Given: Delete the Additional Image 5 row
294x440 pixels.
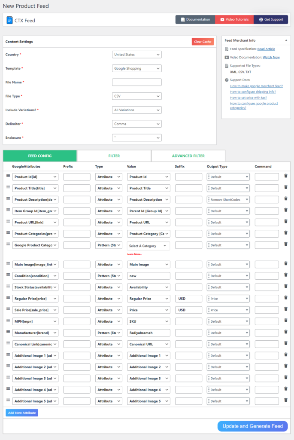Looking at the screenshot, I should point(285,400).
